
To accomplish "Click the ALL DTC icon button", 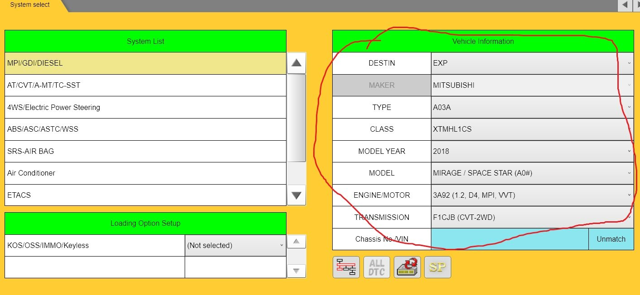I will 377,267.
